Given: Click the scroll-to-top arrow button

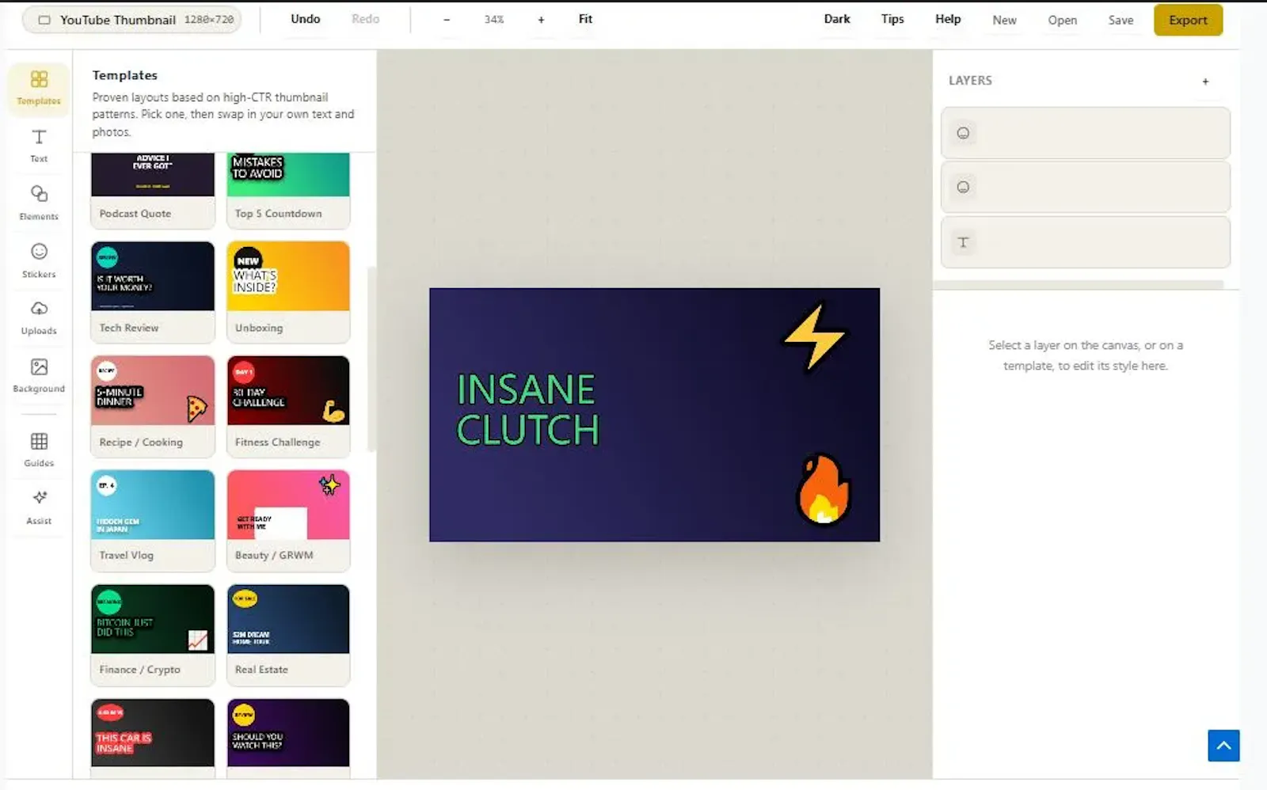Looking at the screenshot, I should click(x=1223, y=746).
